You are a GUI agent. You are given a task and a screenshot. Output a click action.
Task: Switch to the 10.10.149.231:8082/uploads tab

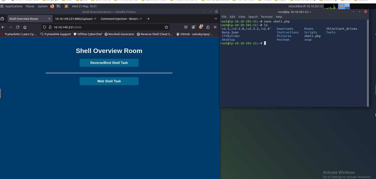click(x=76, y=19)
